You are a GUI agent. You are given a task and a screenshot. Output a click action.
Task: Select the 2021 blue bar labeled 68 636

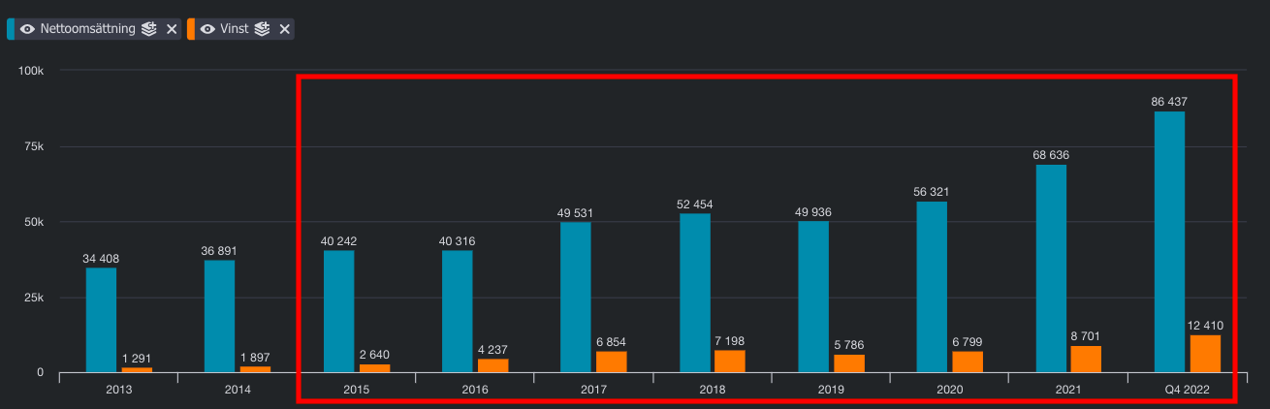1051,268
